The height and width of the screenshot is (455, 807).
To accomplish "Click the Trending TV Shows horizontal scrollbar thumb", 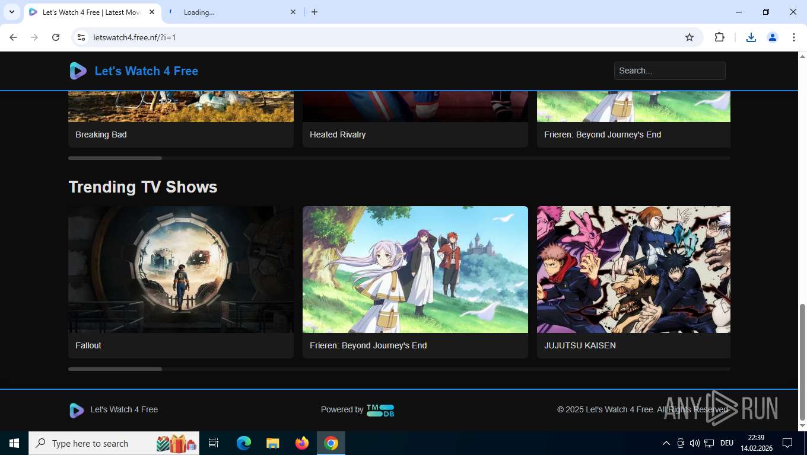I will click(115, 369).
